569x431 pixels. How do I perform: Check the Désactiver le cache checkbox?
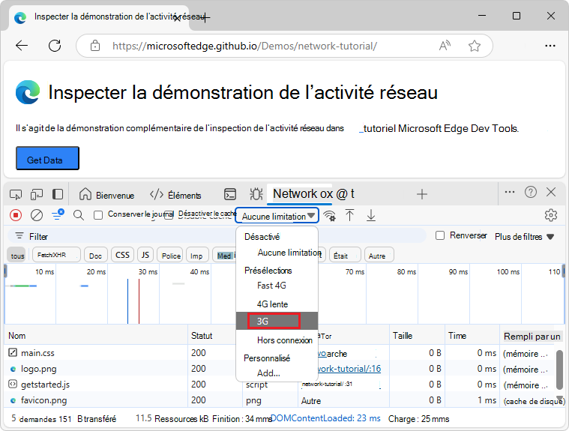169,216
